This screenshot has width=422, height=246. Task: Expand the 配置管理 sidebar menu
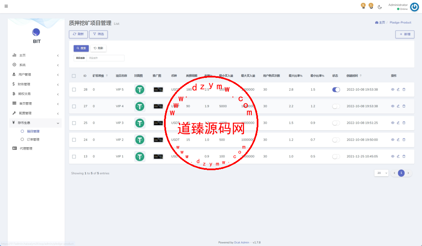(35, 113)
